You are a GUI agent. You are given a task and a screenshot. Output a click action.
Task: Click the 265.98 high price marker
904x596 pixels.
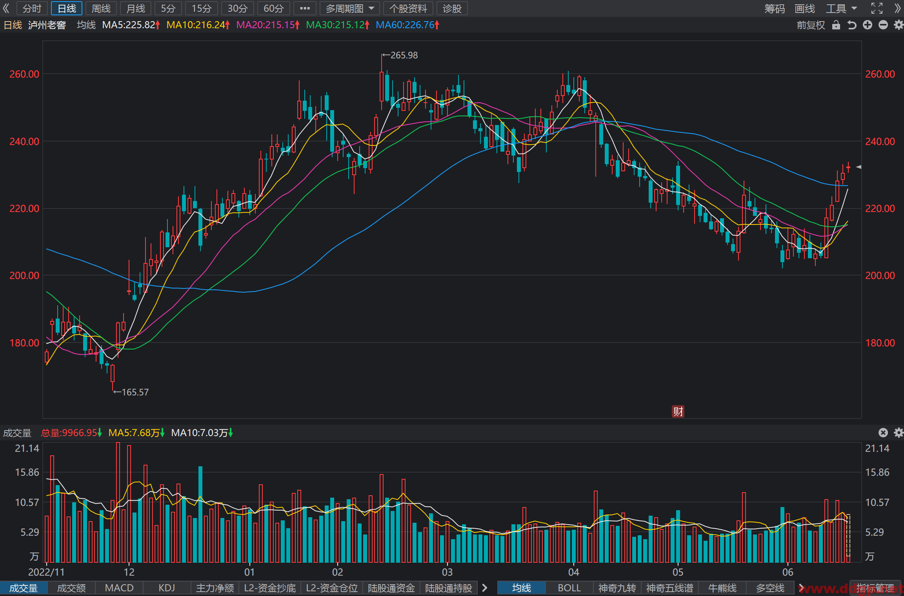[x=400, y=55]
